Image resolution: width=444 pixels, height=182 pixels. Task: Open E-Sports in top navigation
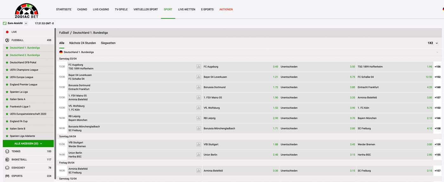pos(207,9)
